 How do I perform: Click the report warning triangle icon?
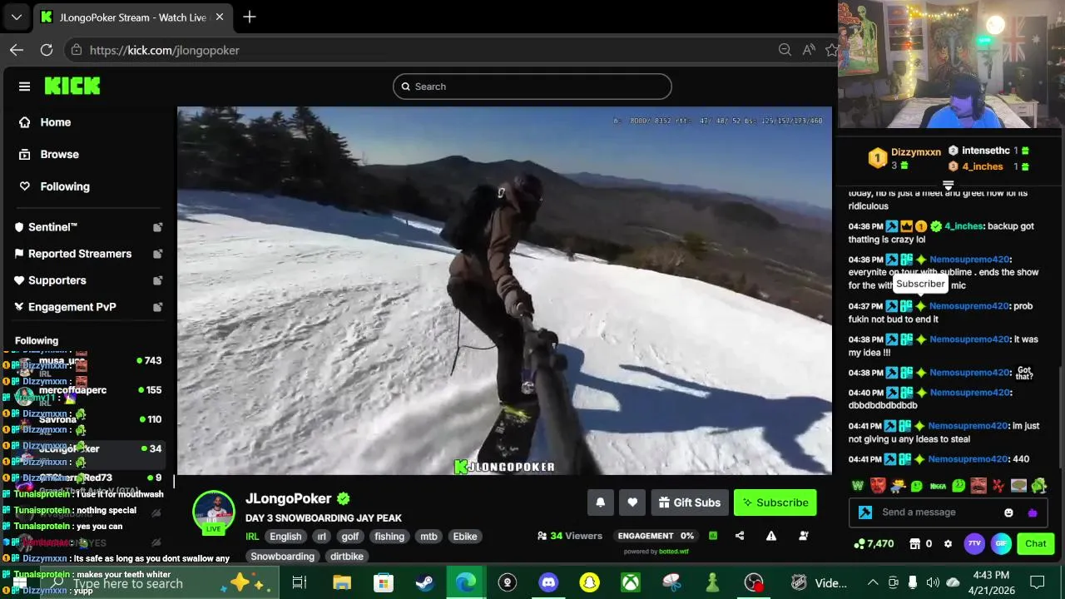click(771, 536)
